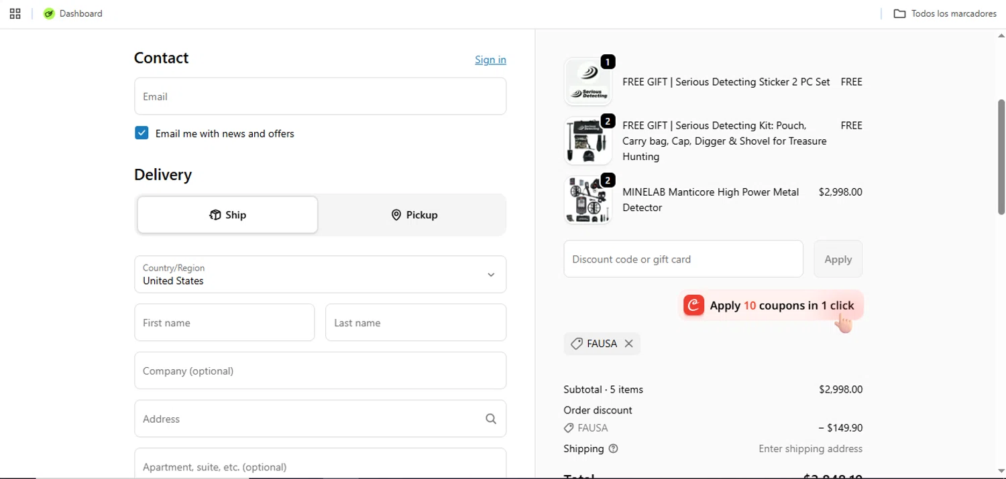The height and width of the screenshot is (479, 1006).
Task: Click the − $149.90 discount amount
Action: click(x=840, y=428)
